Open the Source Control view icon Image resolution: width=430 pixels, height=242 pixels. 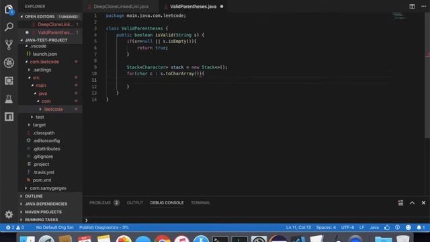(9, 45)
